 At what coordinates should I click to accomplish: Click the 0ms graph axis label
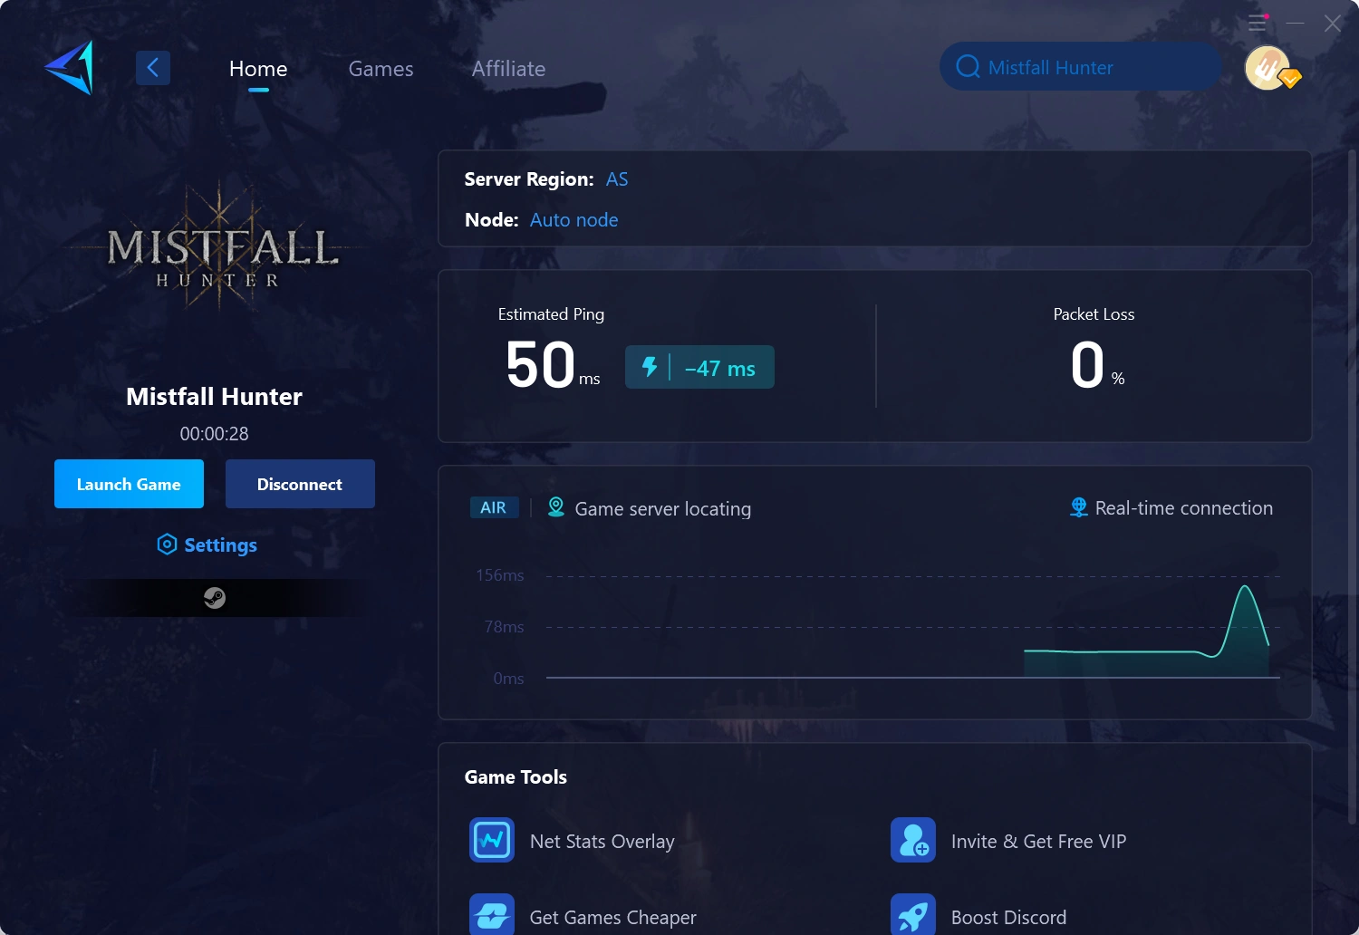pyautogui.click(x=508, y=679)
